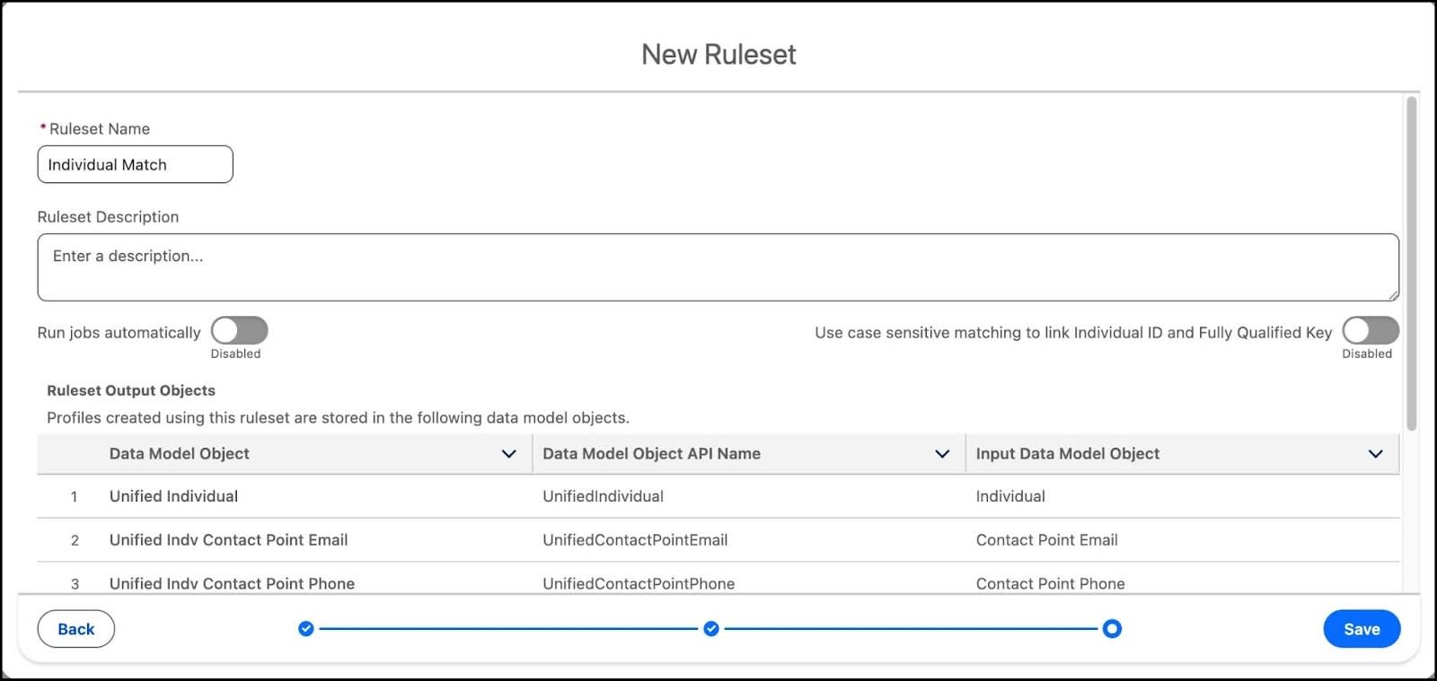
Task: Click the Ruleset Name input field
Action: [x=135, y=164]
